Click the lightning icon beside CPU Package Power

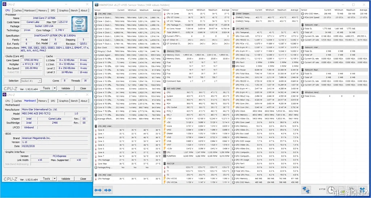click(x=165, y=25)
